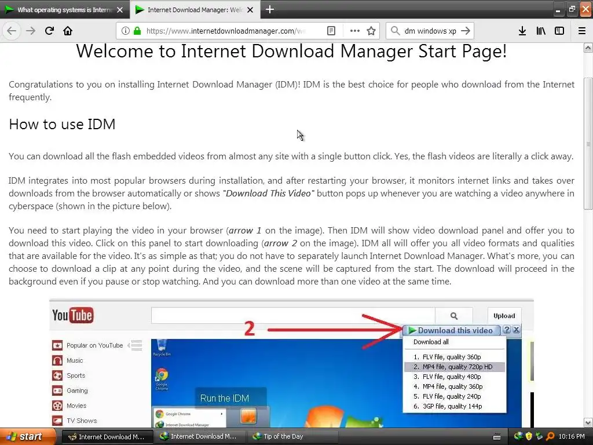Image resolution: width=593 pixels, height=445 pixels.
Task: Click the Sports sidebar entry
Action: (76, 375)
